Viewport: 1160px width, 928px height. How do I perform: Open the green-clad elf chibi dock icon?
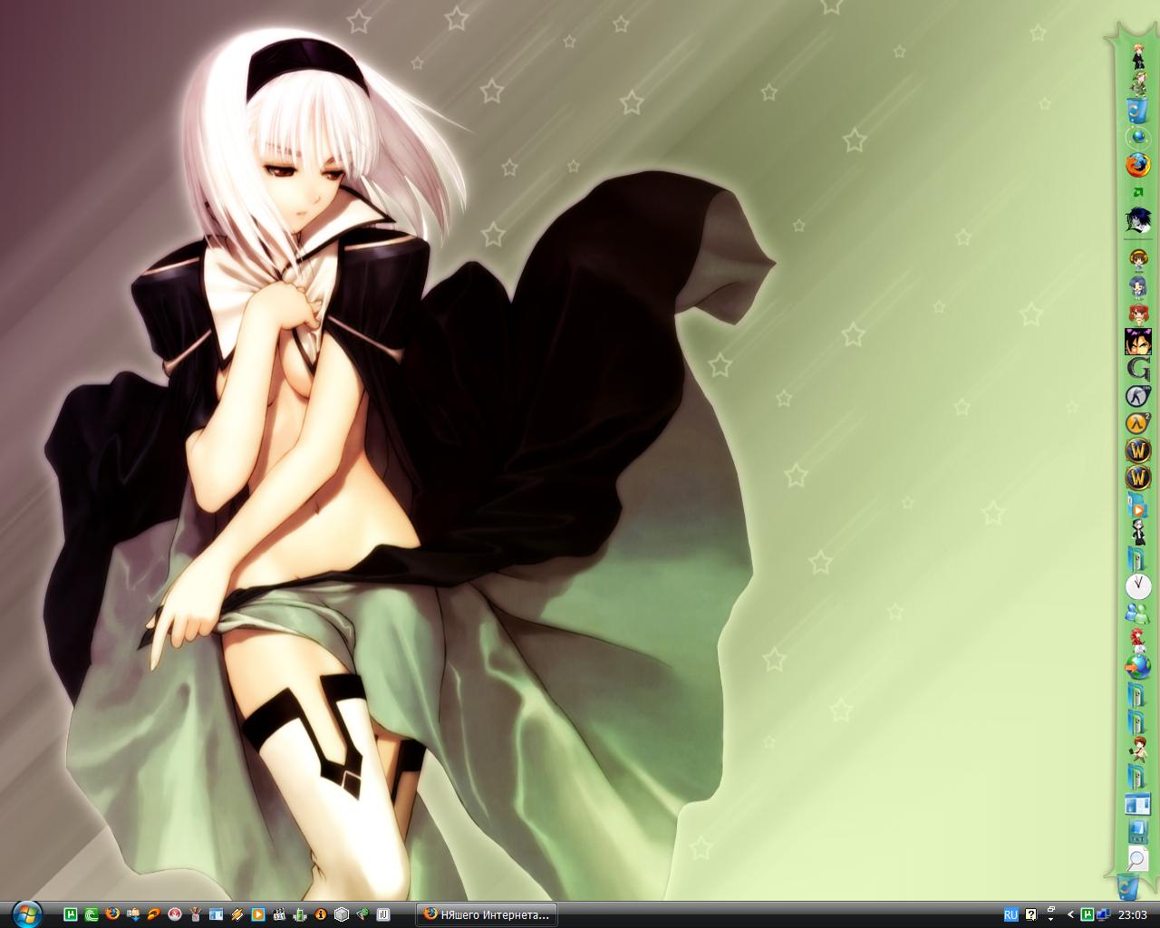pos(1138,84)
